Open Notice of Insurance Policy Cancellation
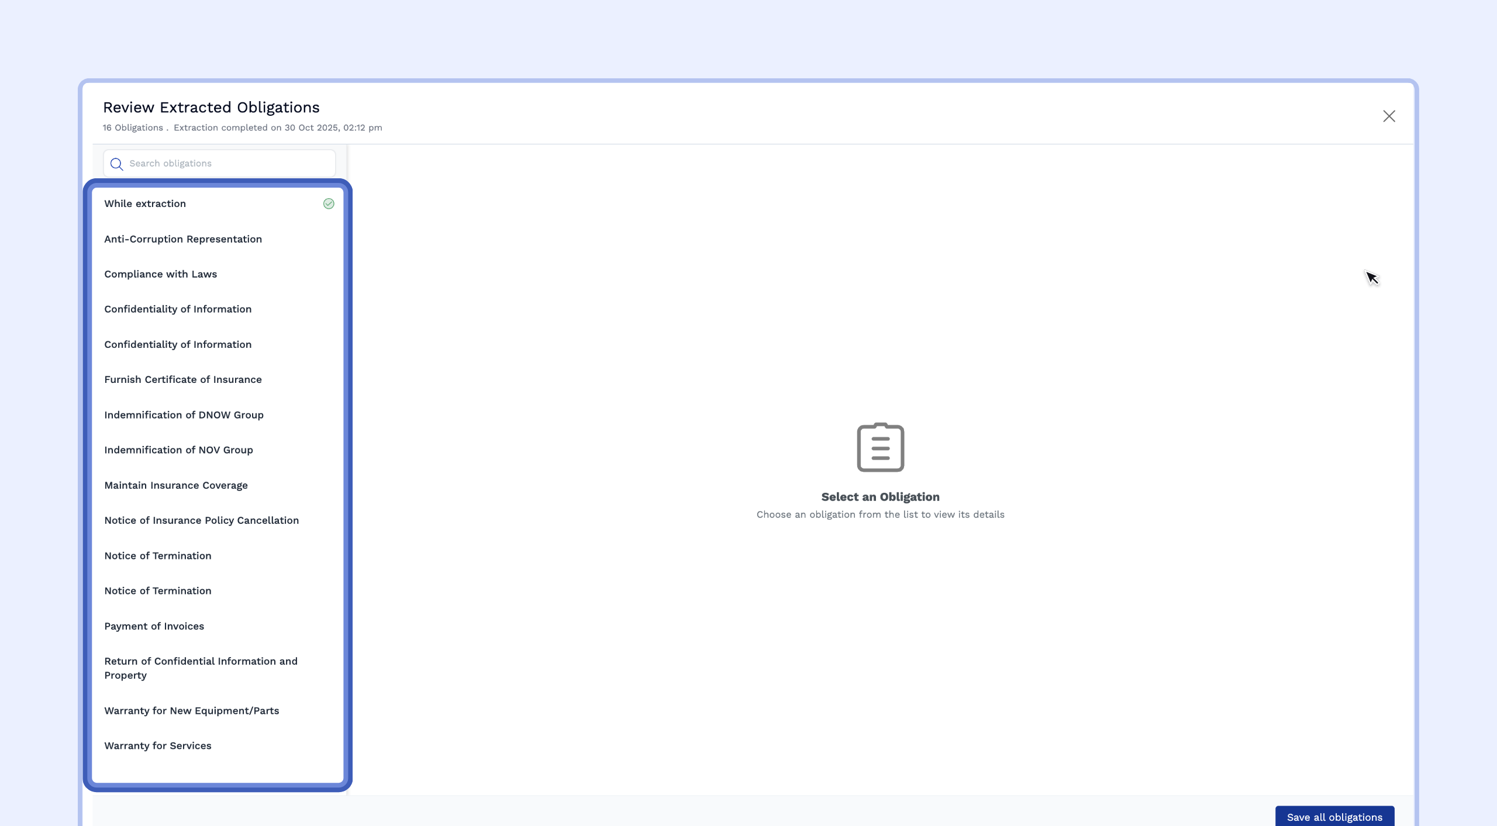Image resolution: width=1497 pixels, height=826 pixels. [201, 520]
